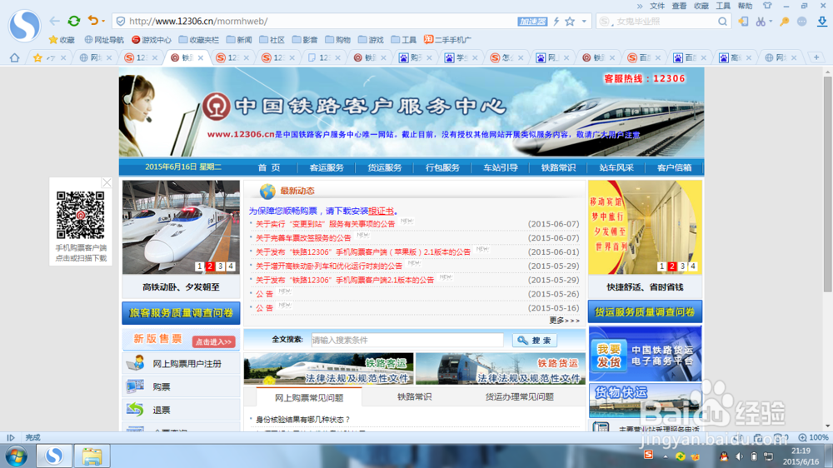Show slide 3 in left train slideshow
Image resolution: width=833 pixels, height=468 pixels.
(221, 266)
